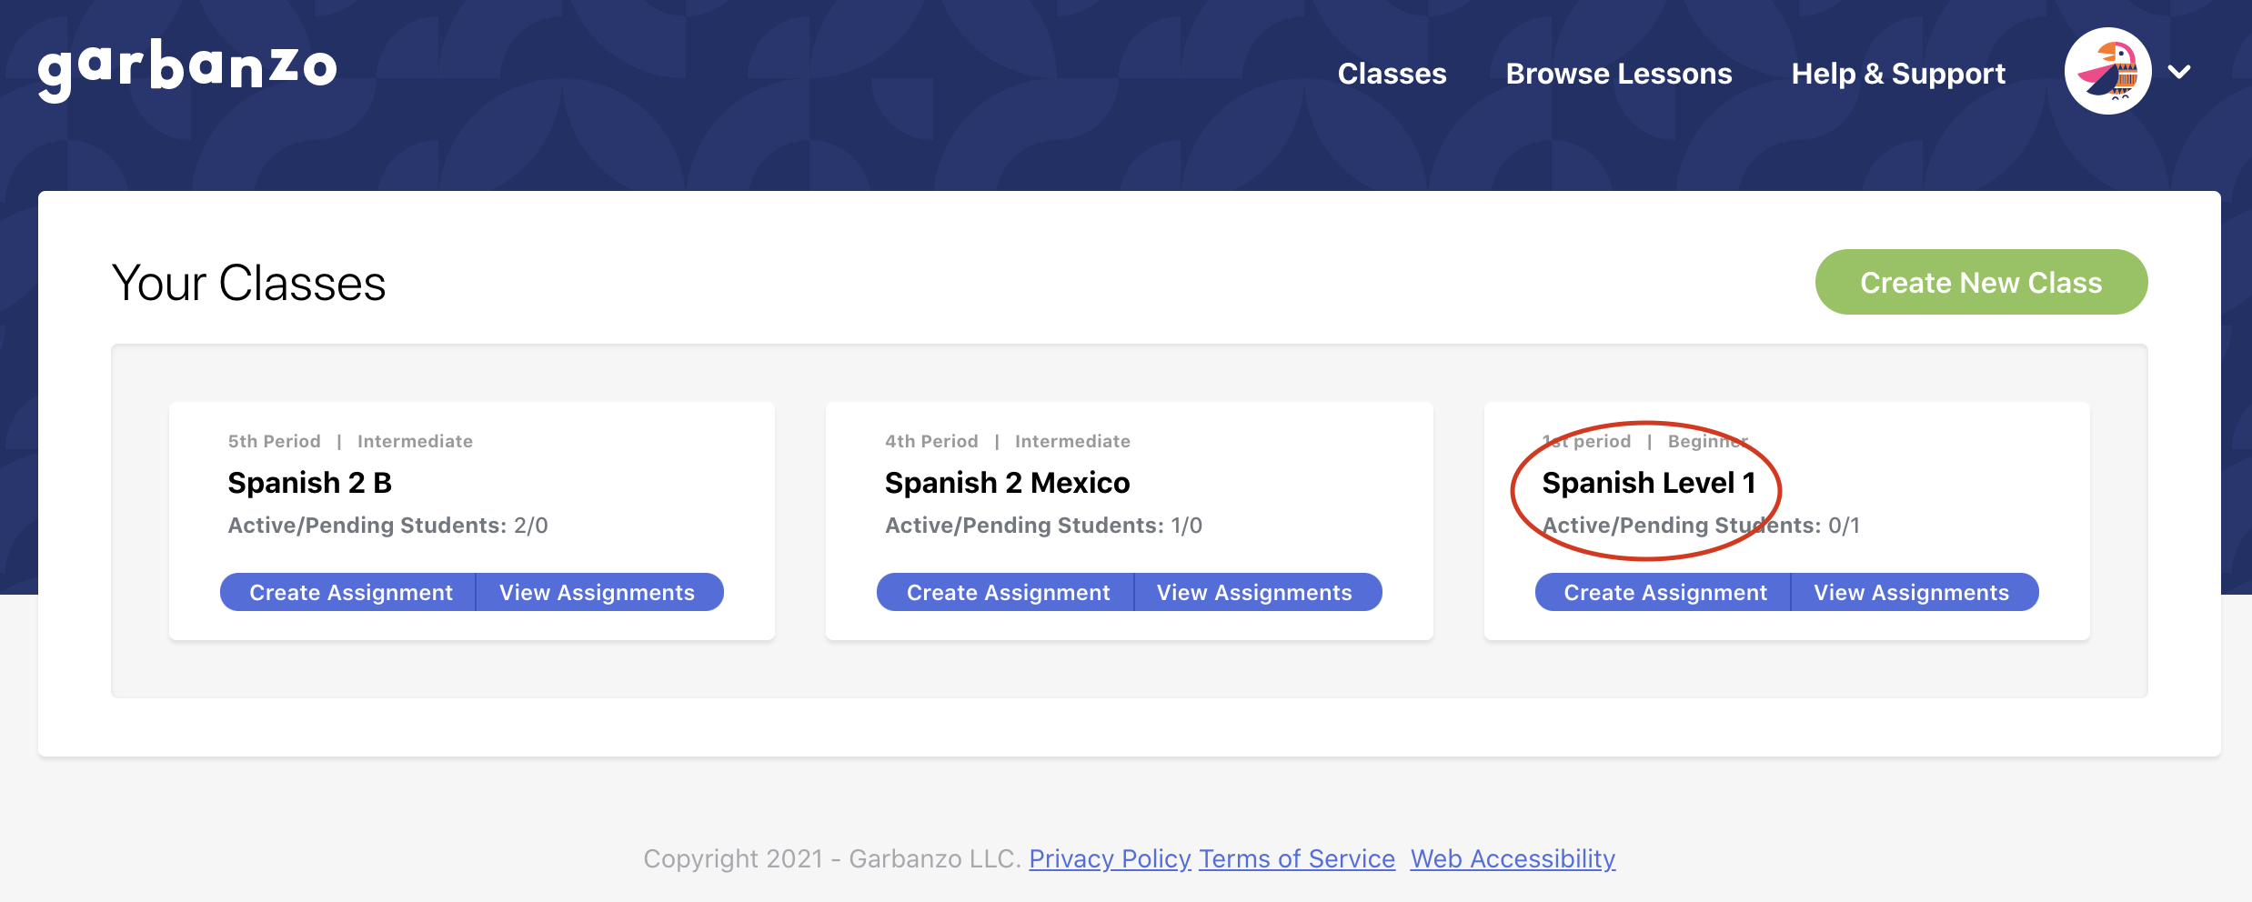Open the circled Spanish Level 1 class
Viewport: 2252px width, 902px height.
[x=1650, y=483]
